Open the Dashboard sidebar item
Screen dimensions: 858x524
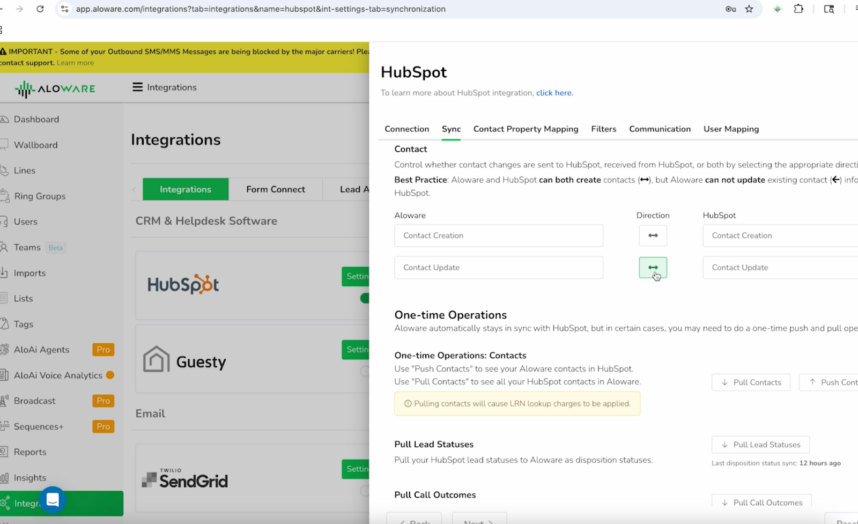tap(36, 119)
